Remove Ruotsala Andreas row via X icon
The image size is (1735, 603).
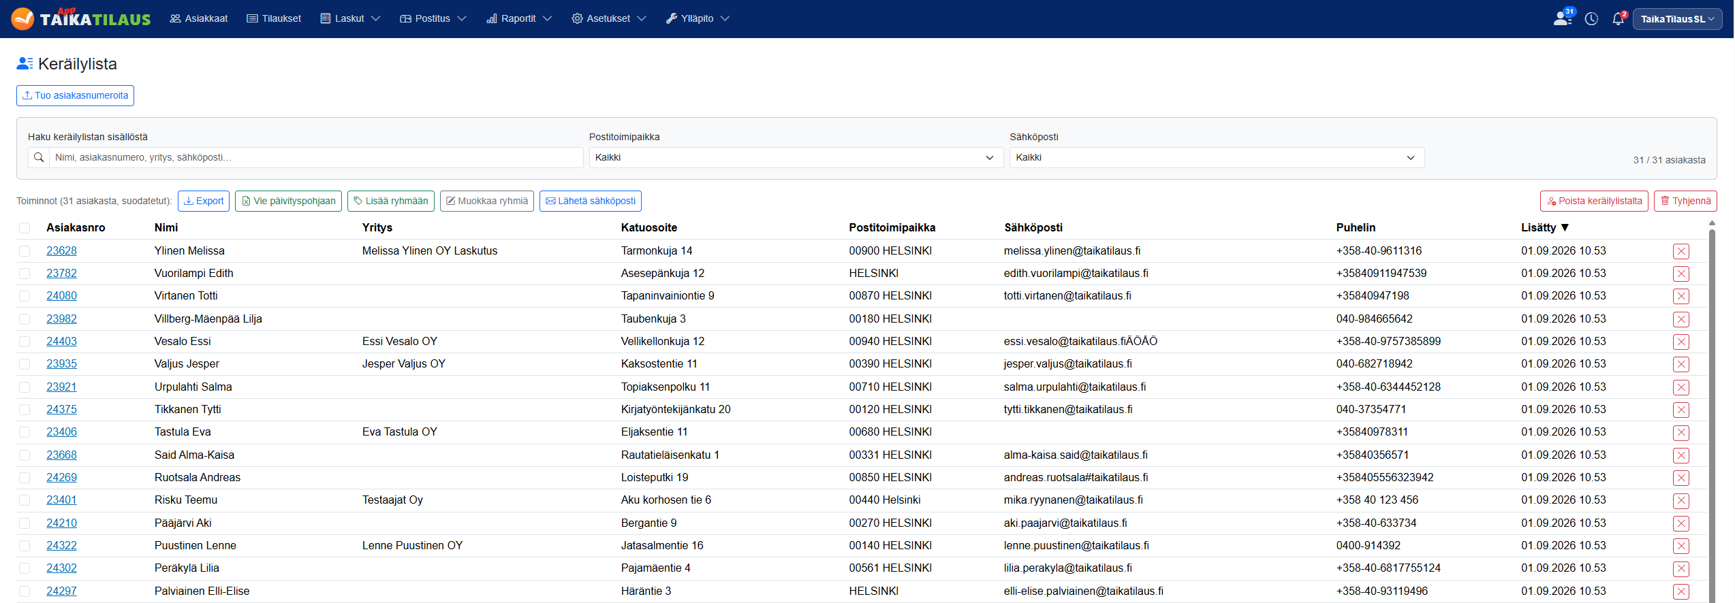coord(1681,478)
